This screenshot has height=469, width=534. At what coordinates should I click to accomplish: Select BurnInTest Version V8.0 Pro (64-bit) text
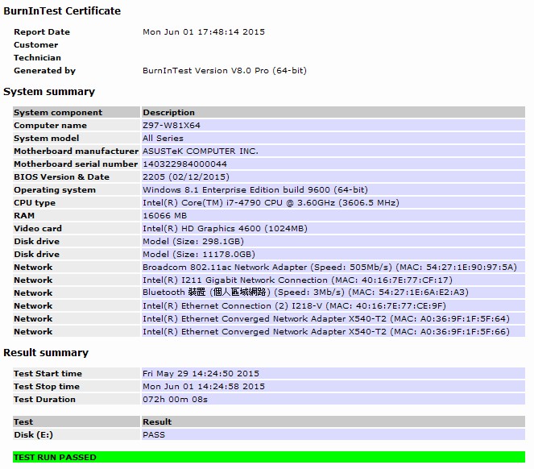click(225, 71)
